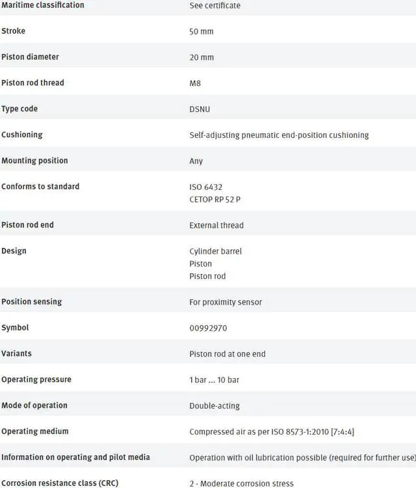Select the "For proximity sensor" value

click(226, 302)
